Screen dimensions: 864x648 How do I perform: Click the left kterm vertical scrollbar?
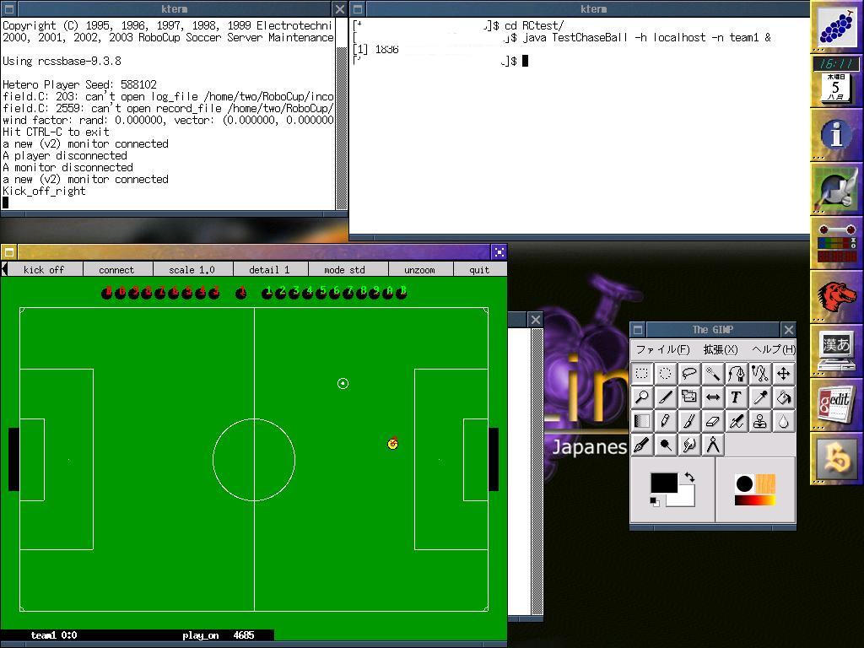tap(341, 114)
